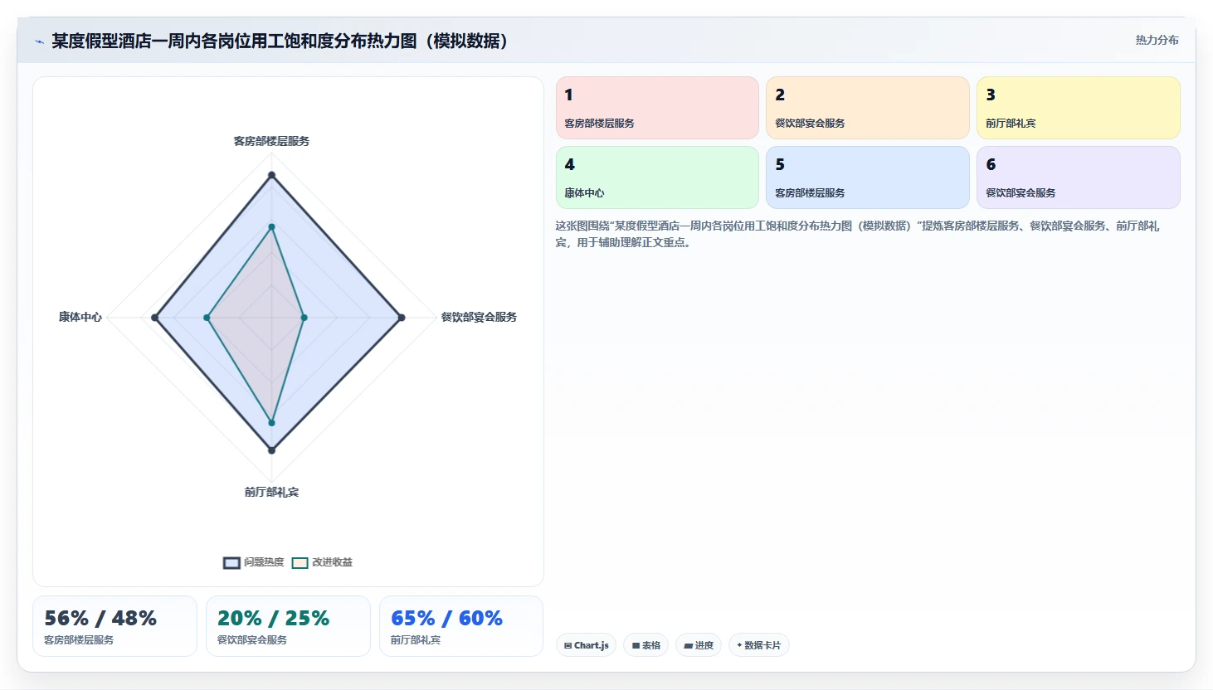Screen dimensions: 1213x690
Task: Select the 进度 tag
Action: pyautogui.click(x=699, y=645)
